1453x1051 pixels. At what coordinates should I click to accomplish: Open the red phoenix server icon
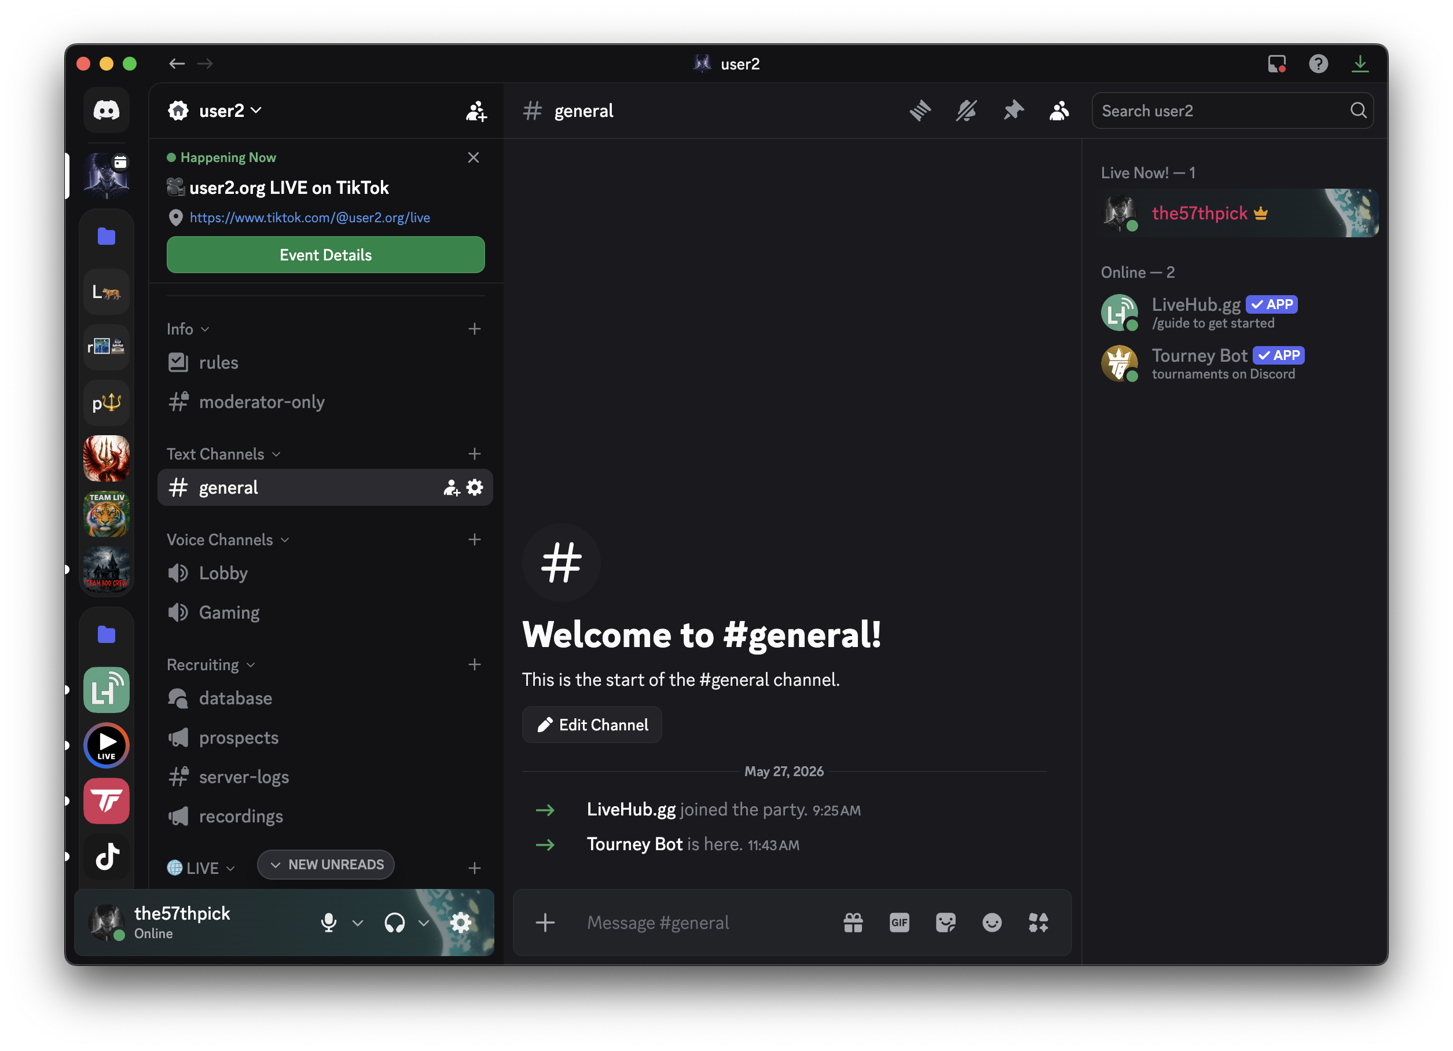107,458
